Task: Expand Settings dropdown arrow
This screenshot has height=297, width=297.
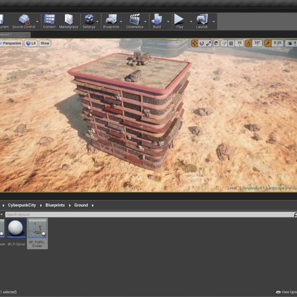Action: click(x=97, y=21)
